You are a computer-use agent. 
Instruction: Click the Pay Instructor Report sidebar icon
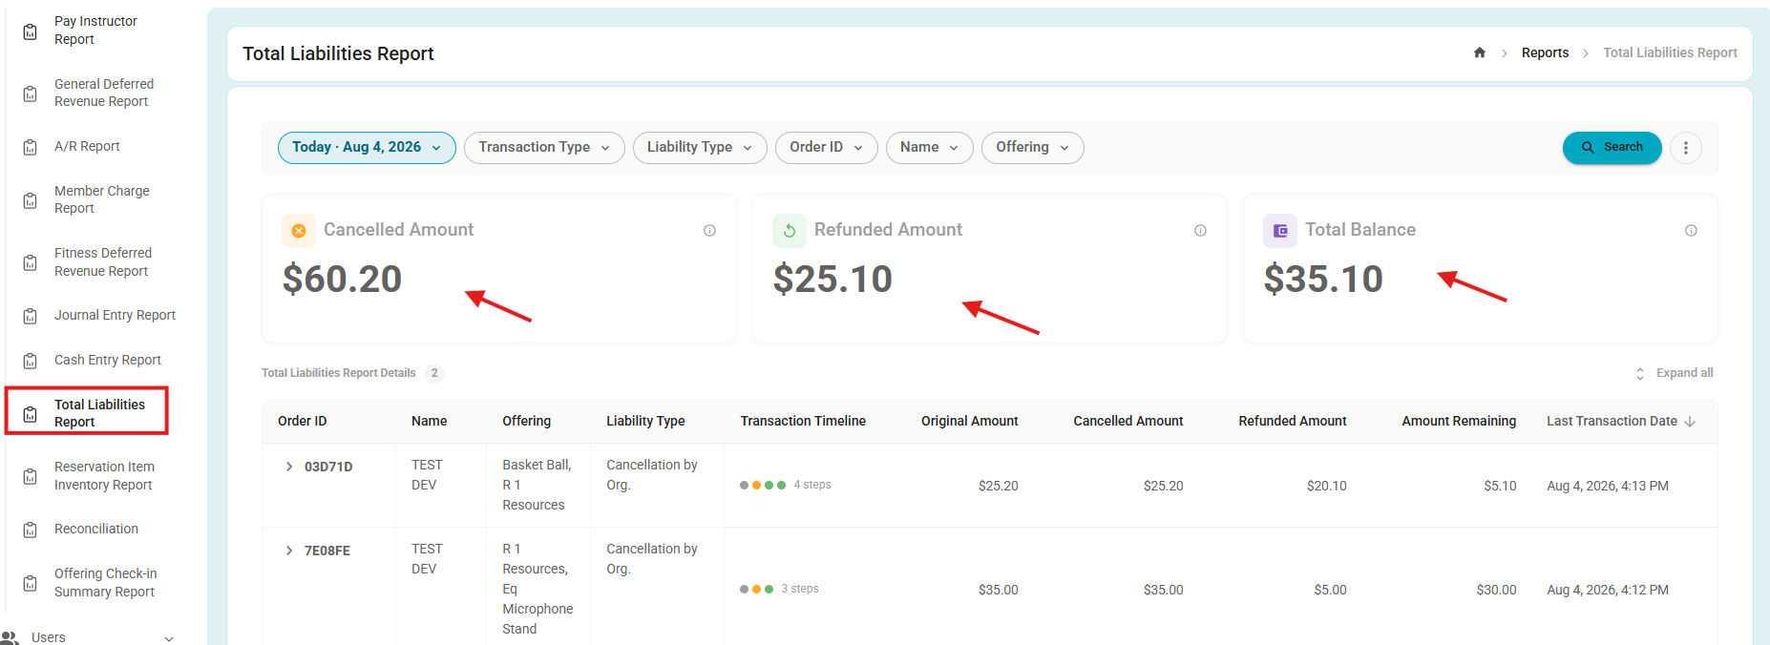click(x=31, y=31)
